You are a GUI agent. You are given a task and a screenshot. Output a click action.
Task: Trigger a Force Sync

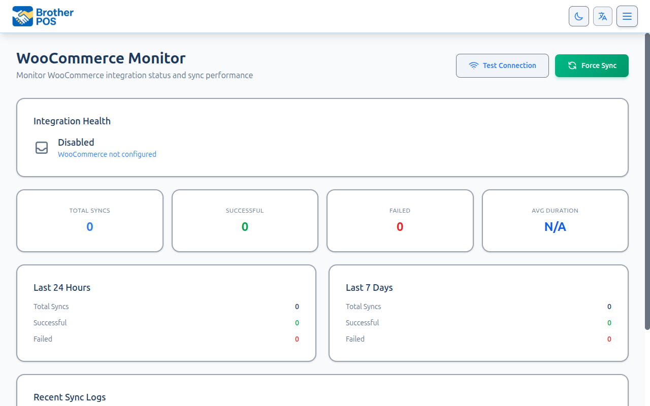coord(592,65)
